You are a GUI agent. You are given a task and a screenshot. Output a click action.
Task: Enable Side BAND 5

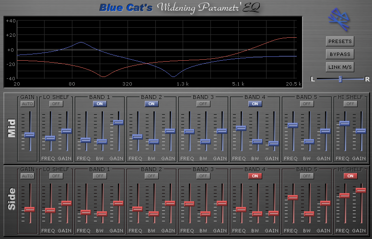(x=306, y=176)
